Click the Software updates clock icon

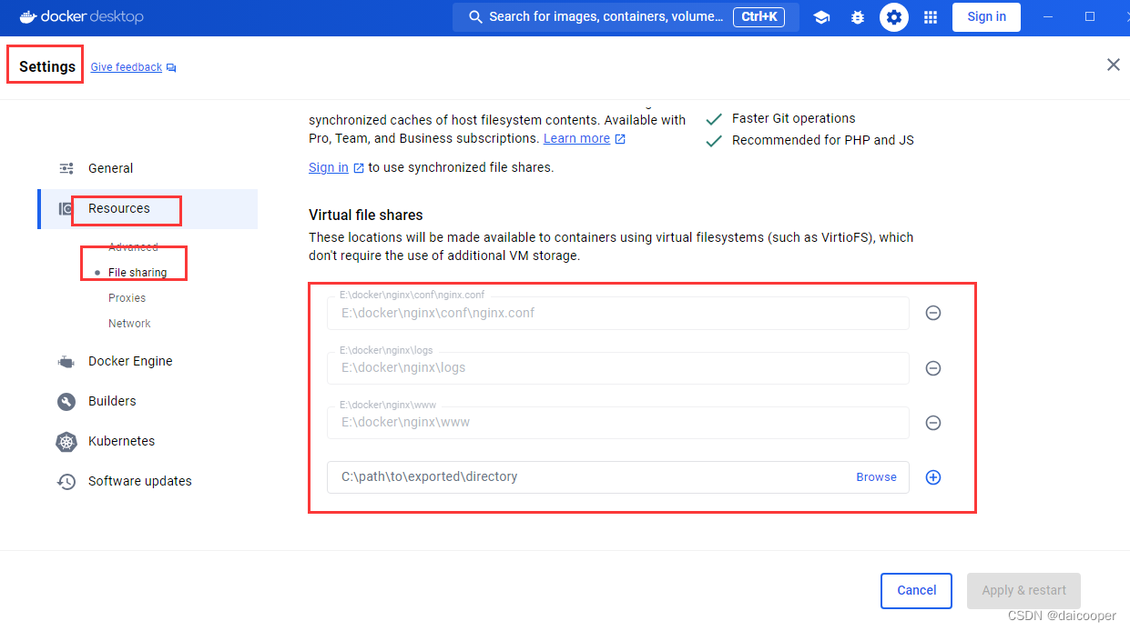[66, 482]
